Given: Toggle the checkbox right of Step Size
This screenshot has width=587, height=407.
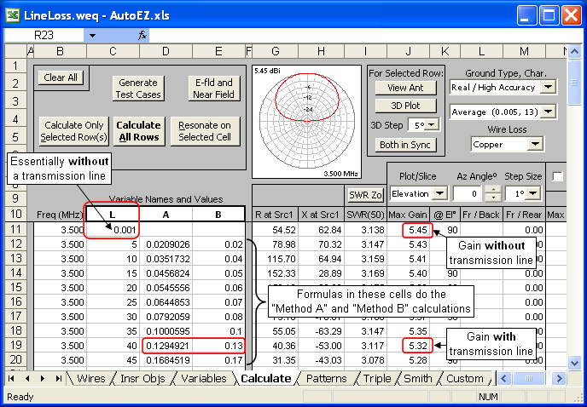Looking at the screenshot, I should coord(558,176).
